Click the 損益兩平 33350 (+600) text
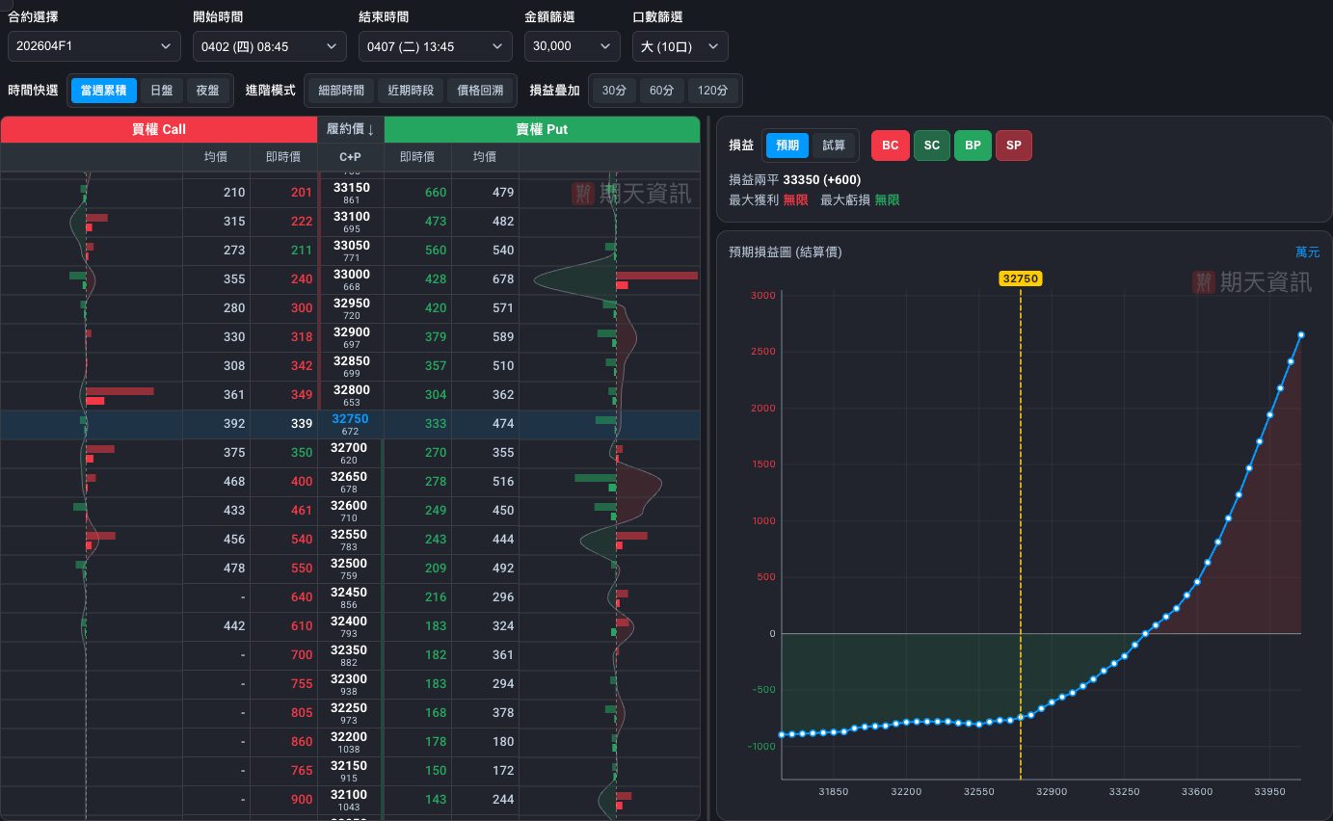This screenshot has height=821, width=1333. tap(794, 180)
